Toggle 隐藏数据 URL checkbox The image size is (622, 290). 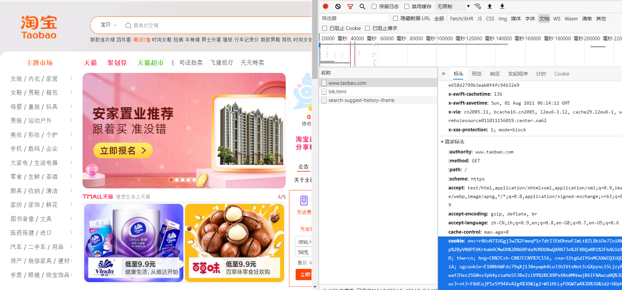[x=395, y=18]
